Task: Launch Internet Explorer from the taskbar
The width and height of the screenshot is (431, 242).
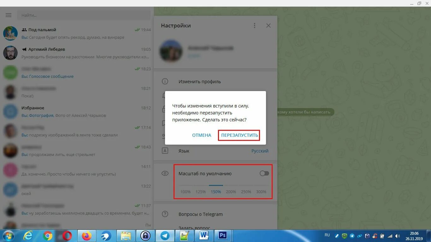Action: 28,236
